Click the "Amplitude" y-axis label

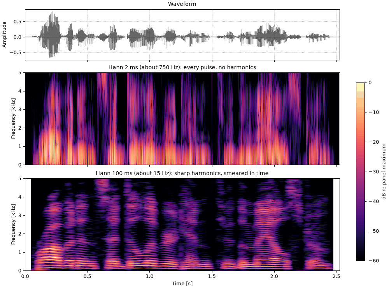[x=4, y=35]
